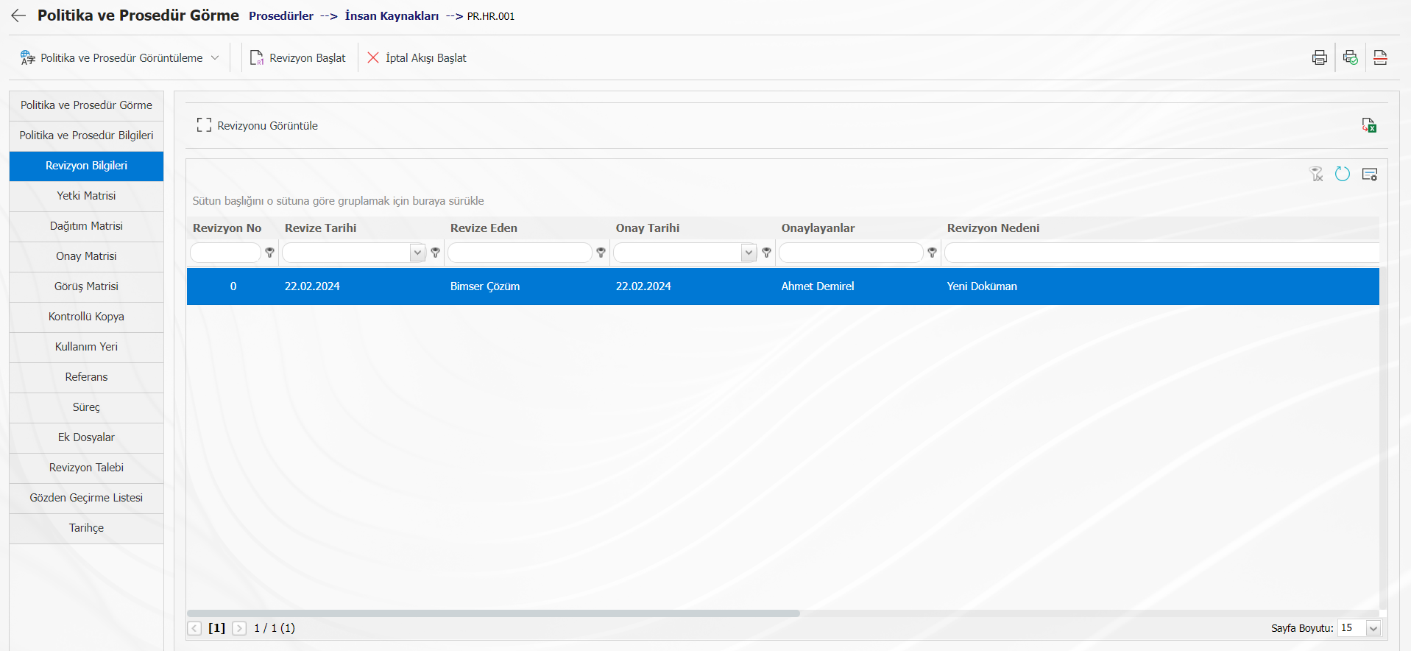Viewport: 1411px width, 651px height.
Task: Click the red-lined document export icon
Action: tap(1380, 57)
